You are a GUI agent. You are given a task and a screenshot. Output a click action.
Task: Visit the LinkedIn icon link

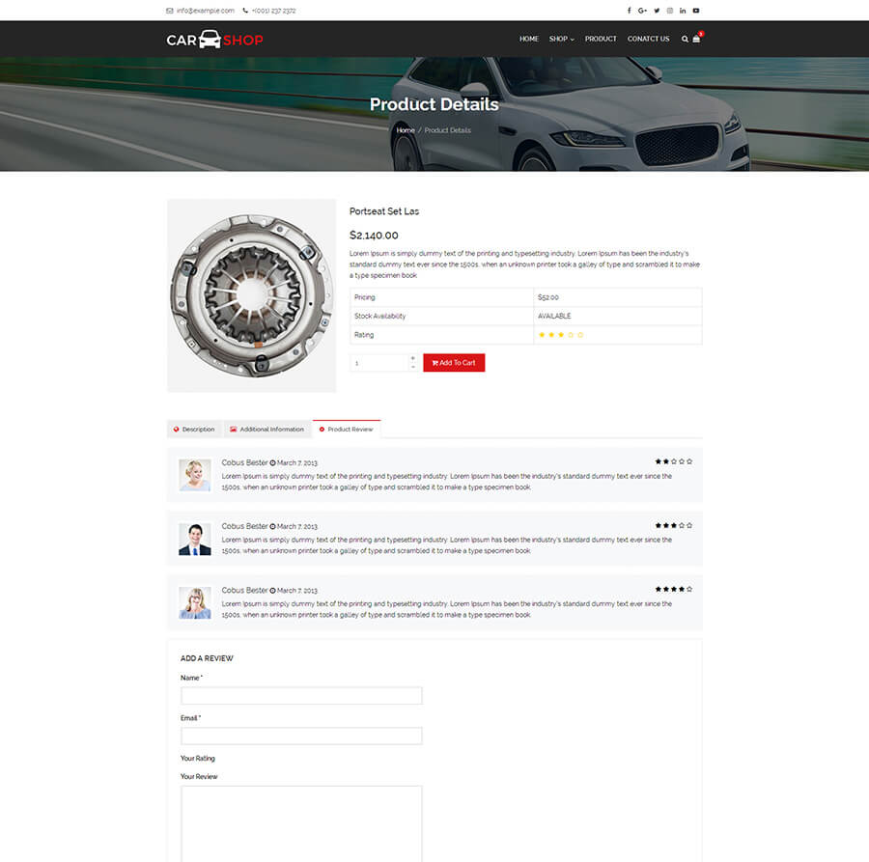pyautogui.click(x=683, y=11)
